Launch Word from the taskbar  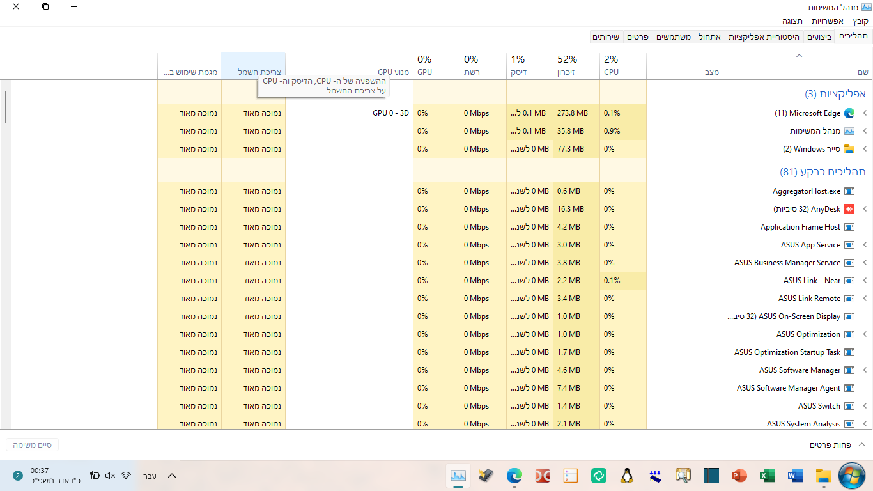pos(796,476)
